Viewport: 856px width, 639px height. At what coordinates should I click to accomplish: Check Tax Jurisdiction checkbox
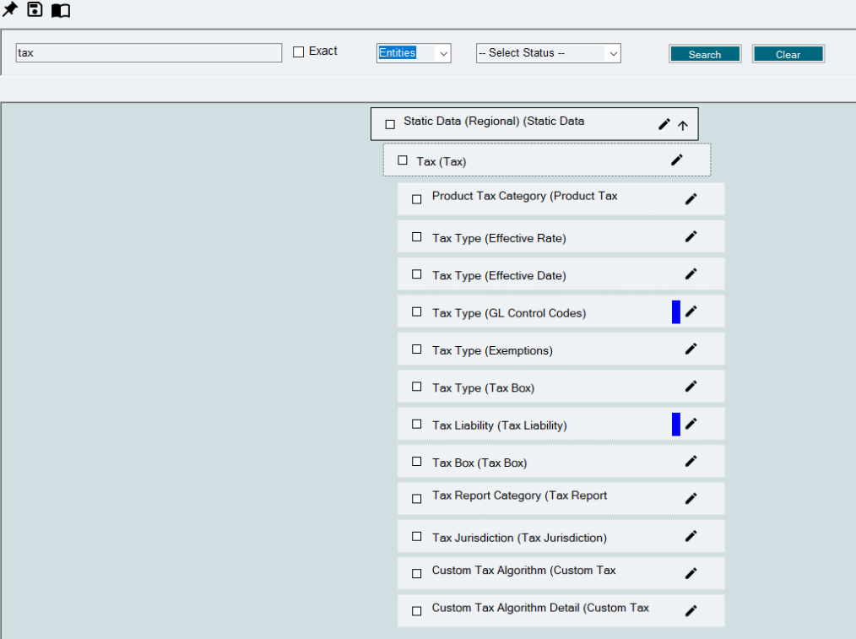[x=416, y=536]
